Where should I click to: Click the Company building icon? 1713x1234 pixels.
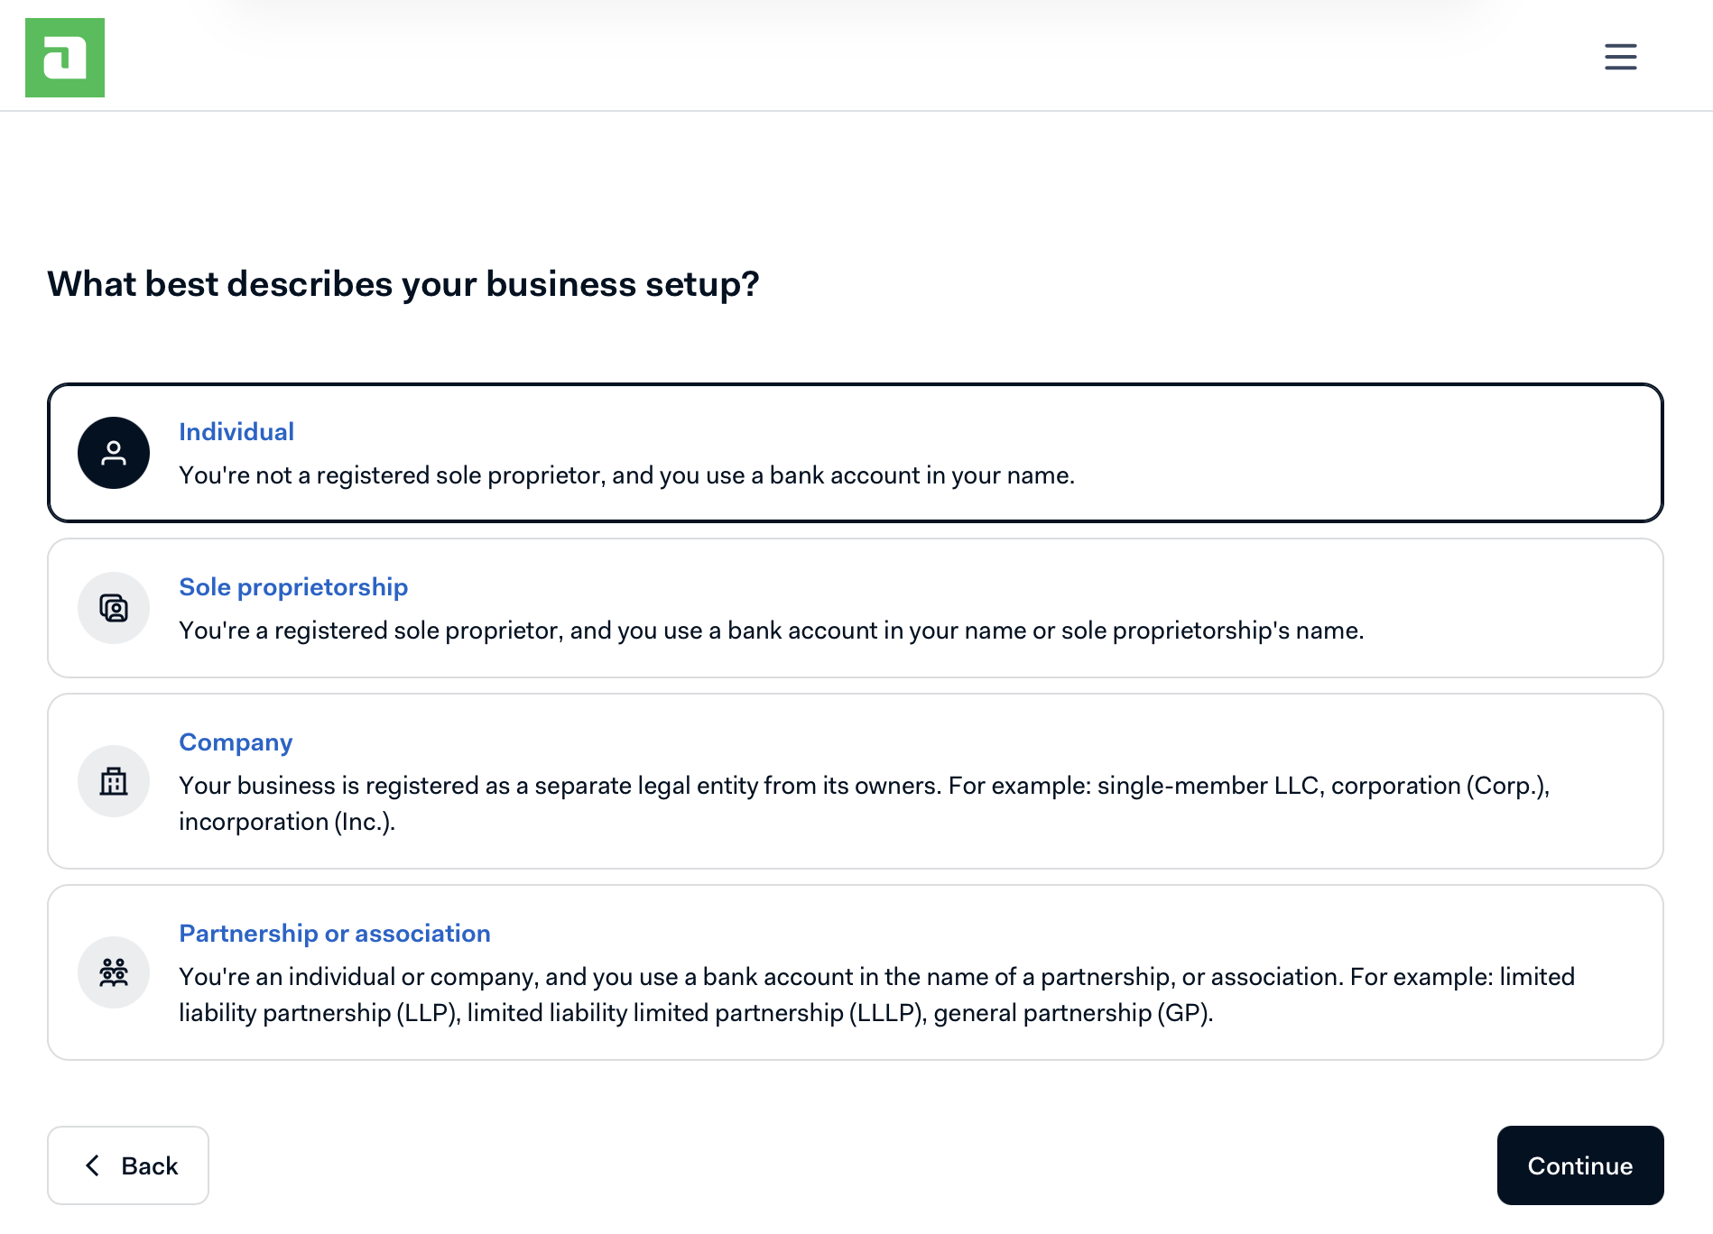114,781
